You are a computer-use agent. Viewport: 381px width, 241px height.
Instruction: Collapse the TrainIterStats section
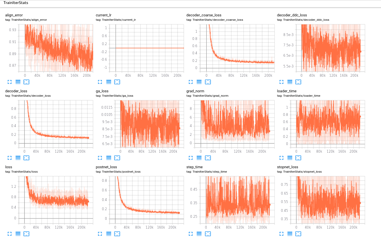(17, 3)
